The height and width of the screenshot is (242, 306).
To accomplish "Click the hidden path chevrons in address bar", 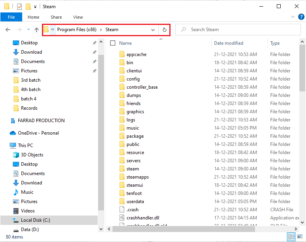I will click(x=53, y=30).
